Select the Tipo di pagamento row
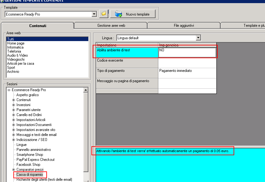Screen dimensions: 265x182 click(127, 73)
